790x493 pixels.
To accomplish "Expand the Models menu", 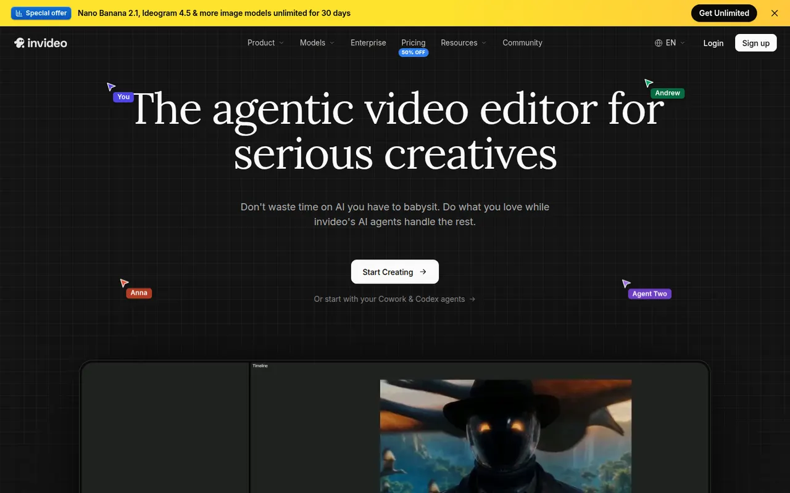I will pyautogui.click(x=317, y=43).
